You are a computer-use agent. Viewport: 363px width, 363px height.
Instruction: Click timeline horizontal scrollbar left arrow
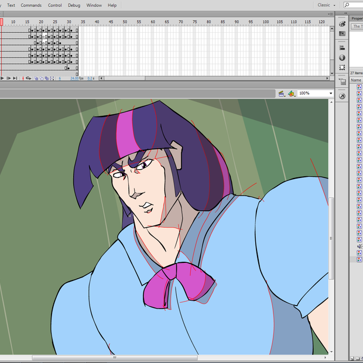tap(101, 78)
